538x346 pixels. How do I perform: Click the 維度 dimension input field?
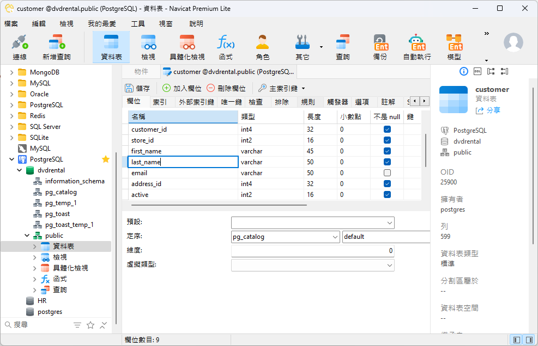tap(312, 251)
